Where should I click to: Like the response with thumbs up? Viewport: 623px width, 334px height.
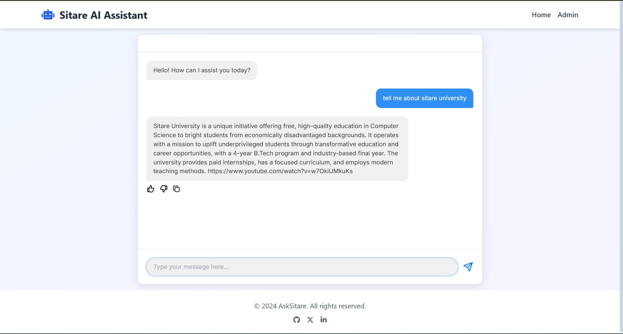click(151, 189)
